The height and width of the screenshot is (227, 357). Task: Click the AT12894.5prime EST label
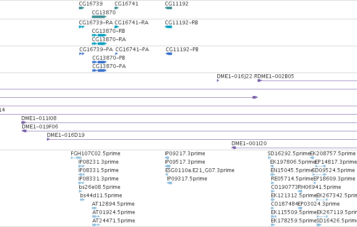point(113,204)
